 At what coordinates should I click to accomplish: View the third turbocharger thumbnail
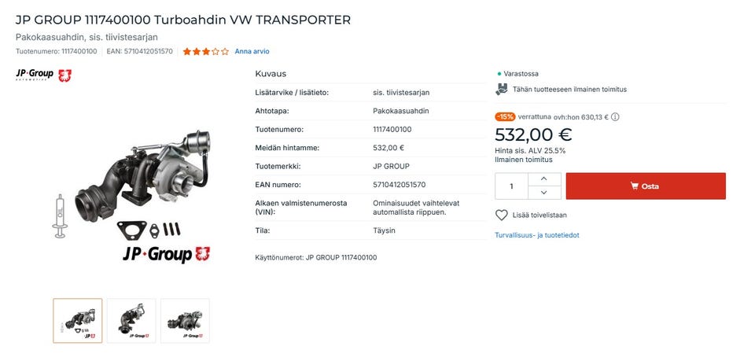click(185, 321)
